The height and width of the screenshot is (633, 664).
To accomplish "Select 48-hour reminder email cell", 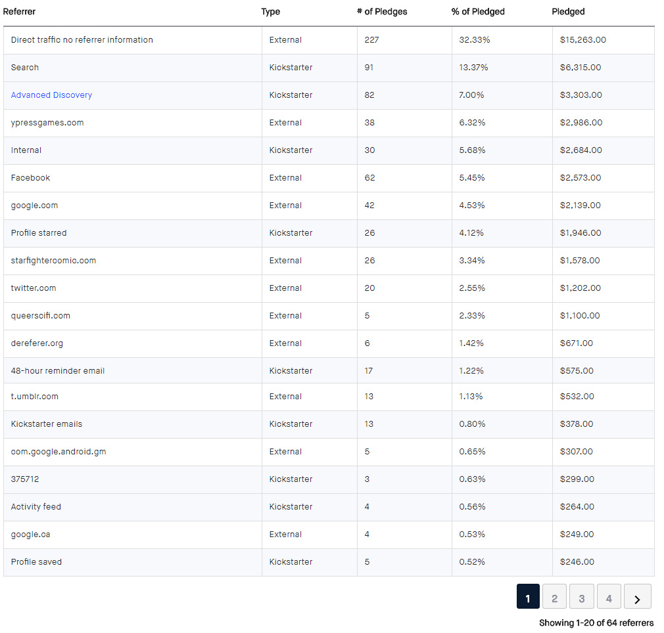I will [133, 370].
